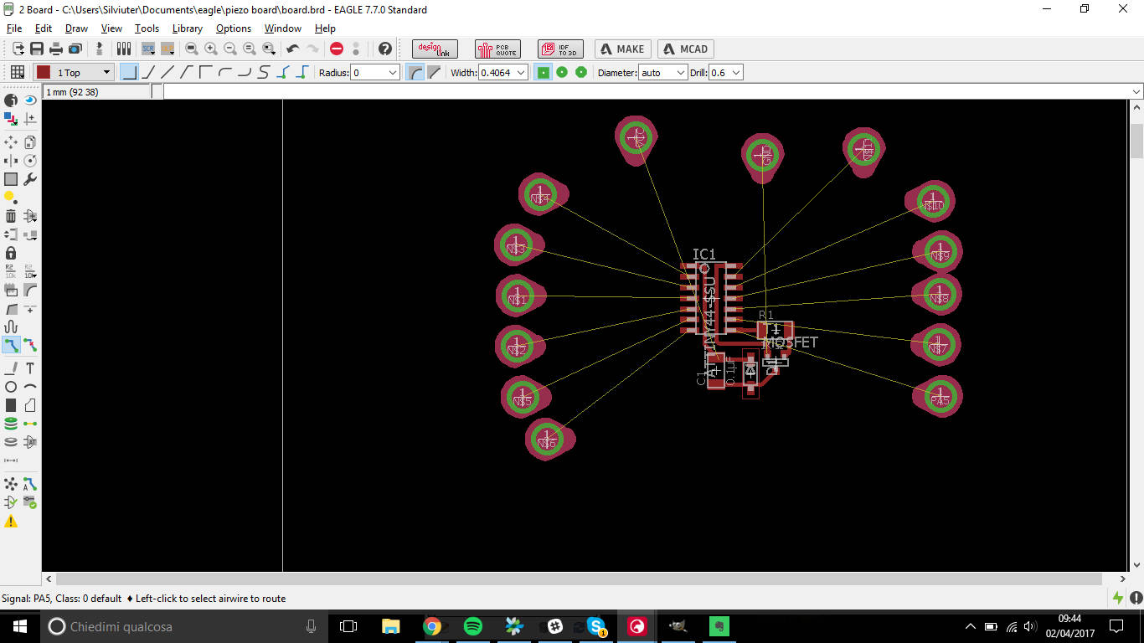Choose the Text tool
Viewport: 1144px width, 643px height.
(x=30, y=368)
